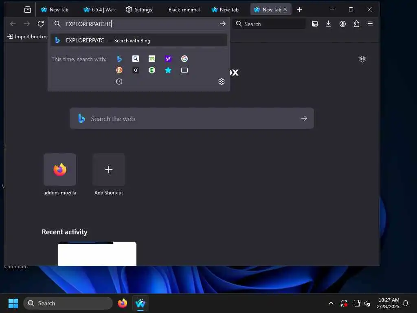Search this time with Google

pos(184,59)
